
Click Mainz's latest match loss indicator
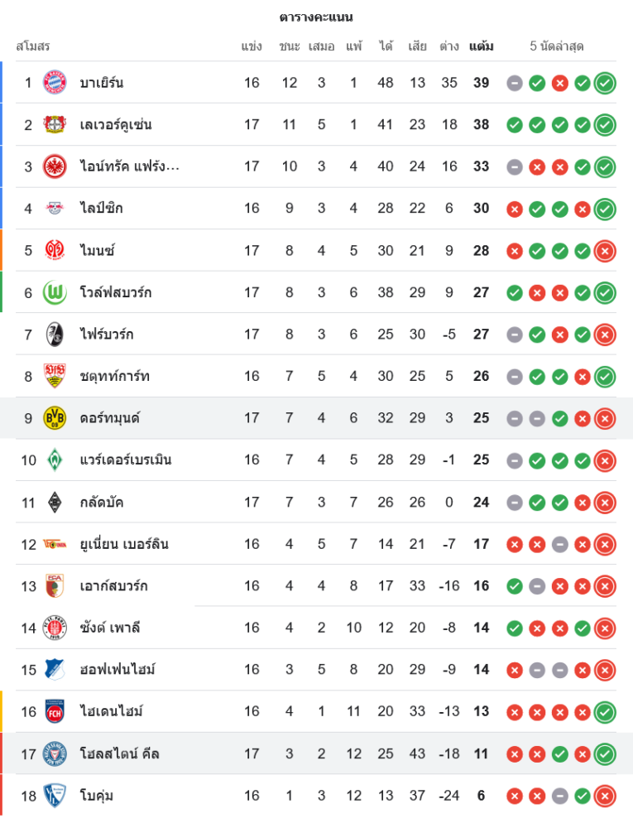(x=605, y=250)
